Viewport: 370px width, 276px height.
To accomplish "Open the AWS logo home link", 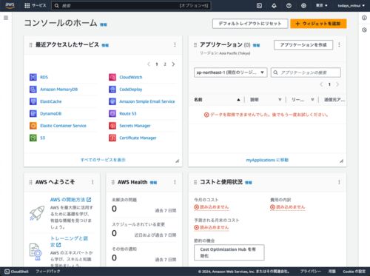I will coord(10,5).
